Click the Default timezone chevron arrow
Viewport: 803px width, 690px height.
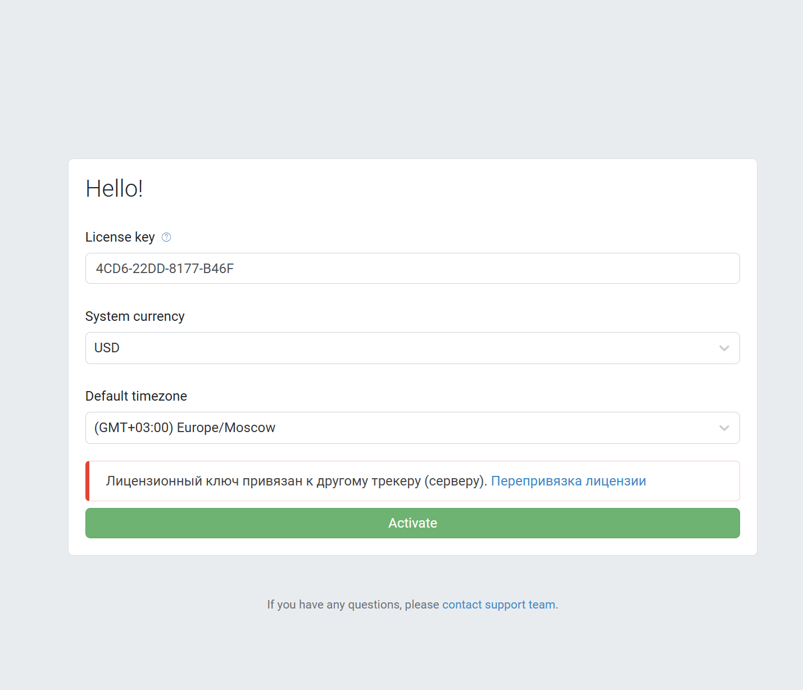(724, 428)
